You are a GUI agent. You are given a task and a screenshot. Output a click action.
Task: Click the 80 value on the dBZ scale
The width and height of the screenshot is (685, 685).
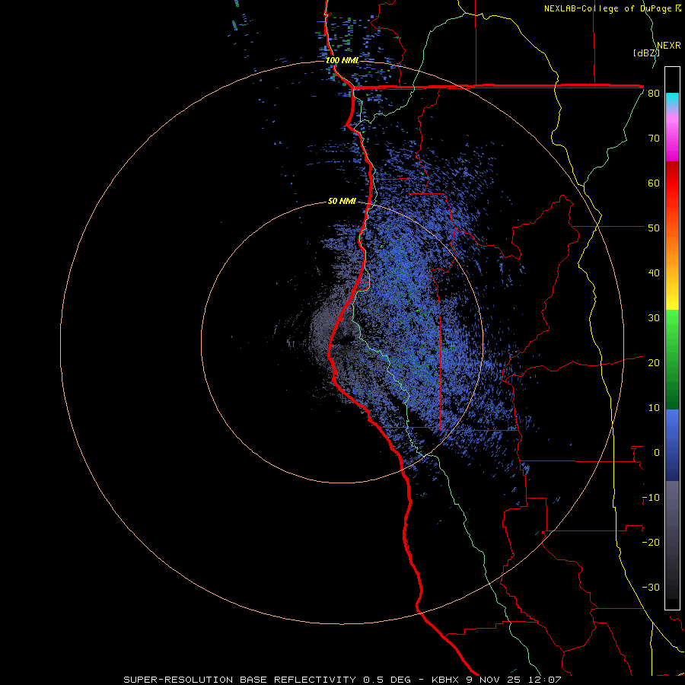coord(654,94)
